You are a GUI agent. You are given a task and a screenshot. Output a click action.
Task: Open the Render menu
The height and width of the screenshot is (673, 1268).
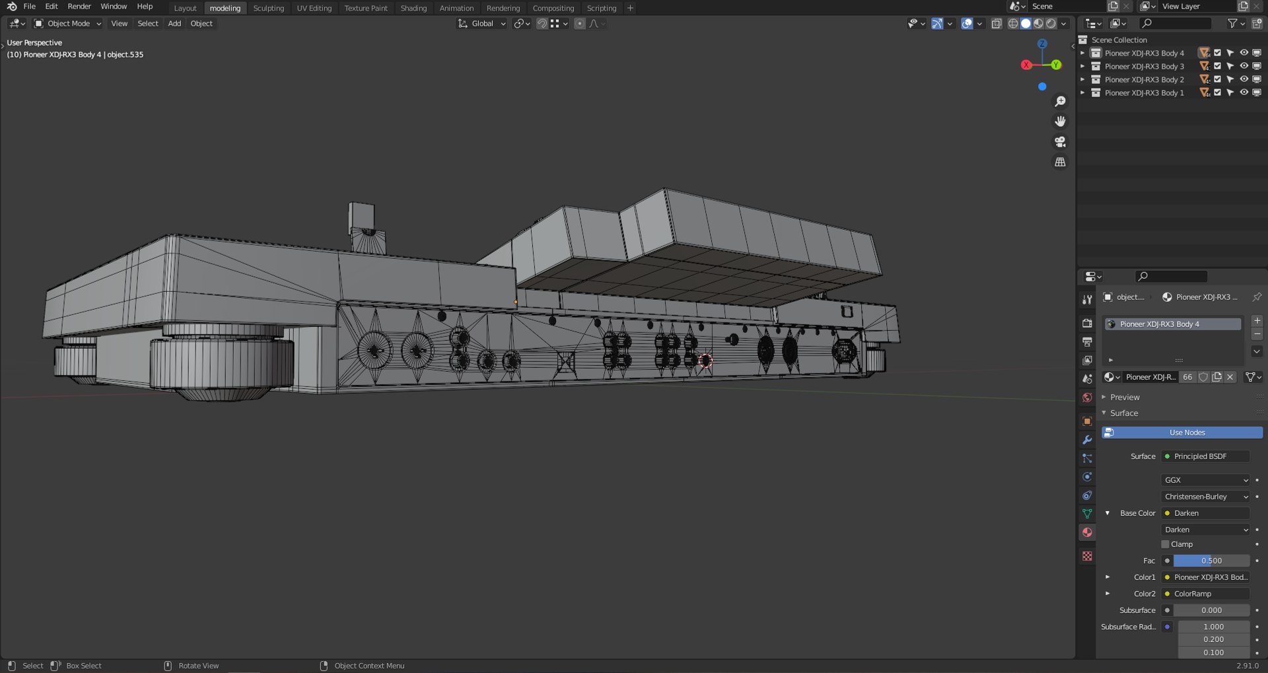79,7
